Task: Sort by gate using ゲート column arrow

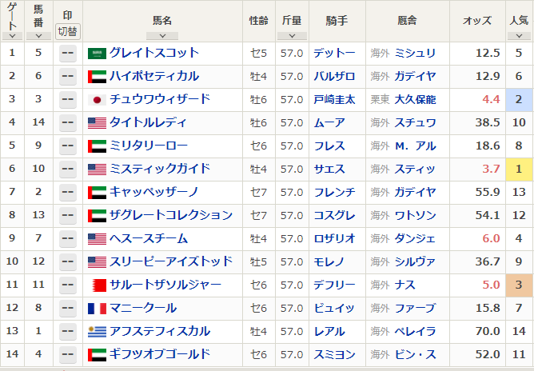Action: click(x=12, y=36)
